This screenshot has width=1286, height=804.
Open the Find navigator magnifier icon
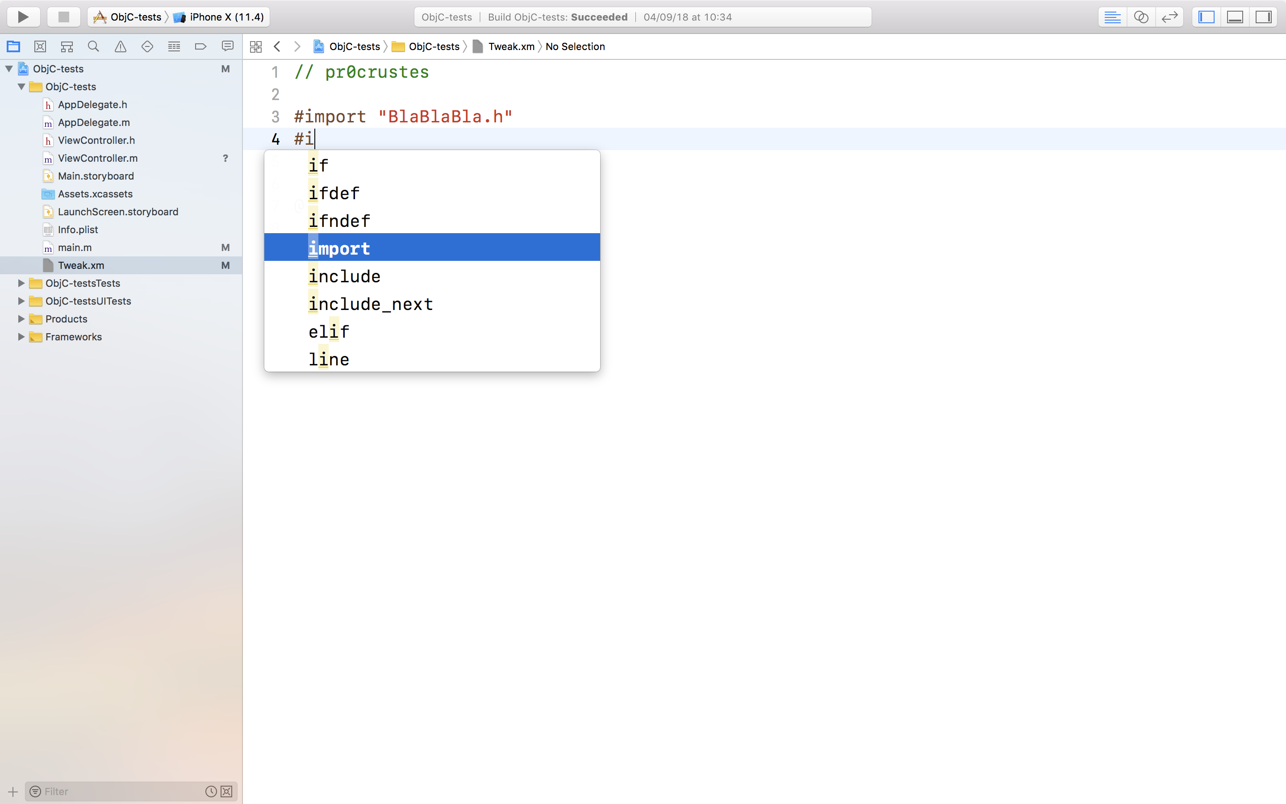point(93,47)
